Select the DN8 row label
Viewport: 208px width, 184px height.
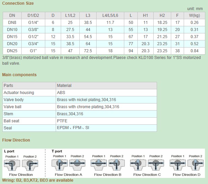pos(12,23)
